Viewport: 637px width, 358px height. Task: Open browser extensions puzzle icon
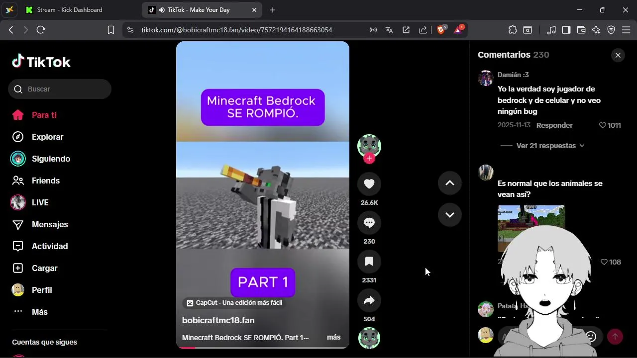point(513,30)
